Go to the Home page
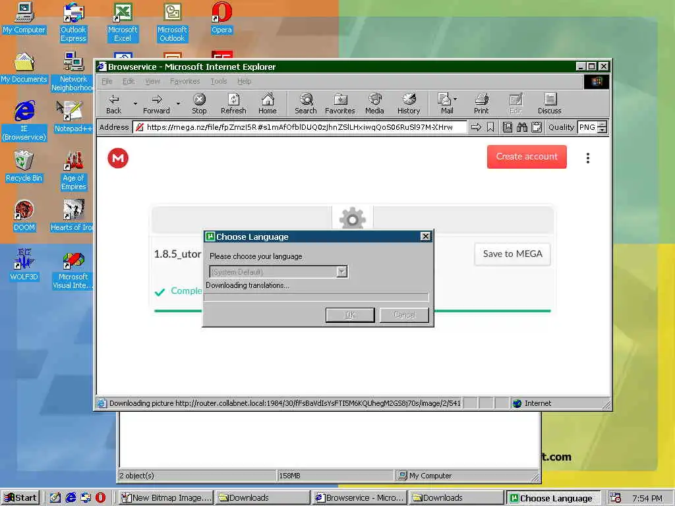This screenshot has width=675, height=506. (x=268, y=103)
